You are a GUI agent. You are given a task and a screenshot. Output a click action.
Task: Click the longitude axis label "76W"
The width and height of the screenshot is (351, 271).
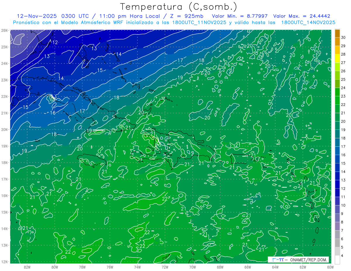110,267
